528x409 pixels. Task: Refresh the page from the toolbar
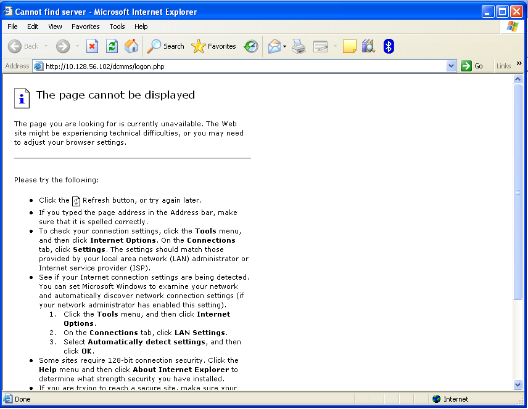click(112, 46)
